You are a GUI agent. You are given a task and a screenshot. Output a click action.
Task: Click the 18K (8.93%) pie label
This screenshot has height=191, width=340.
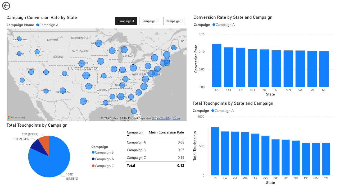point(30,134)
